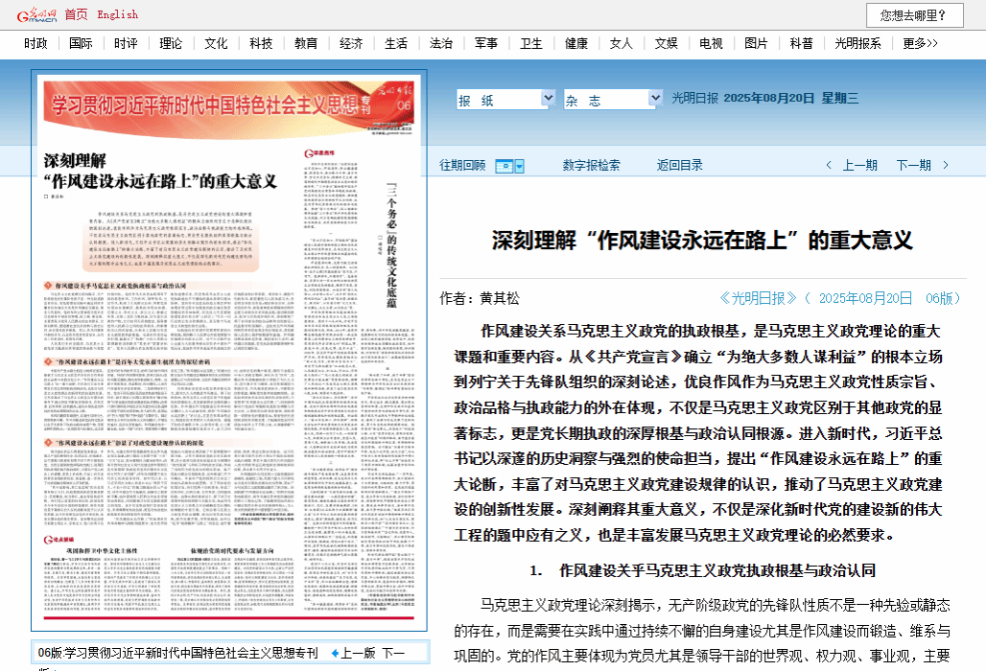Image resolution: width=986 pixels, height=671 pixels.
Task: Select 生活 in the navigation bar
Action: pyautogui.click(x=396, y=43)
